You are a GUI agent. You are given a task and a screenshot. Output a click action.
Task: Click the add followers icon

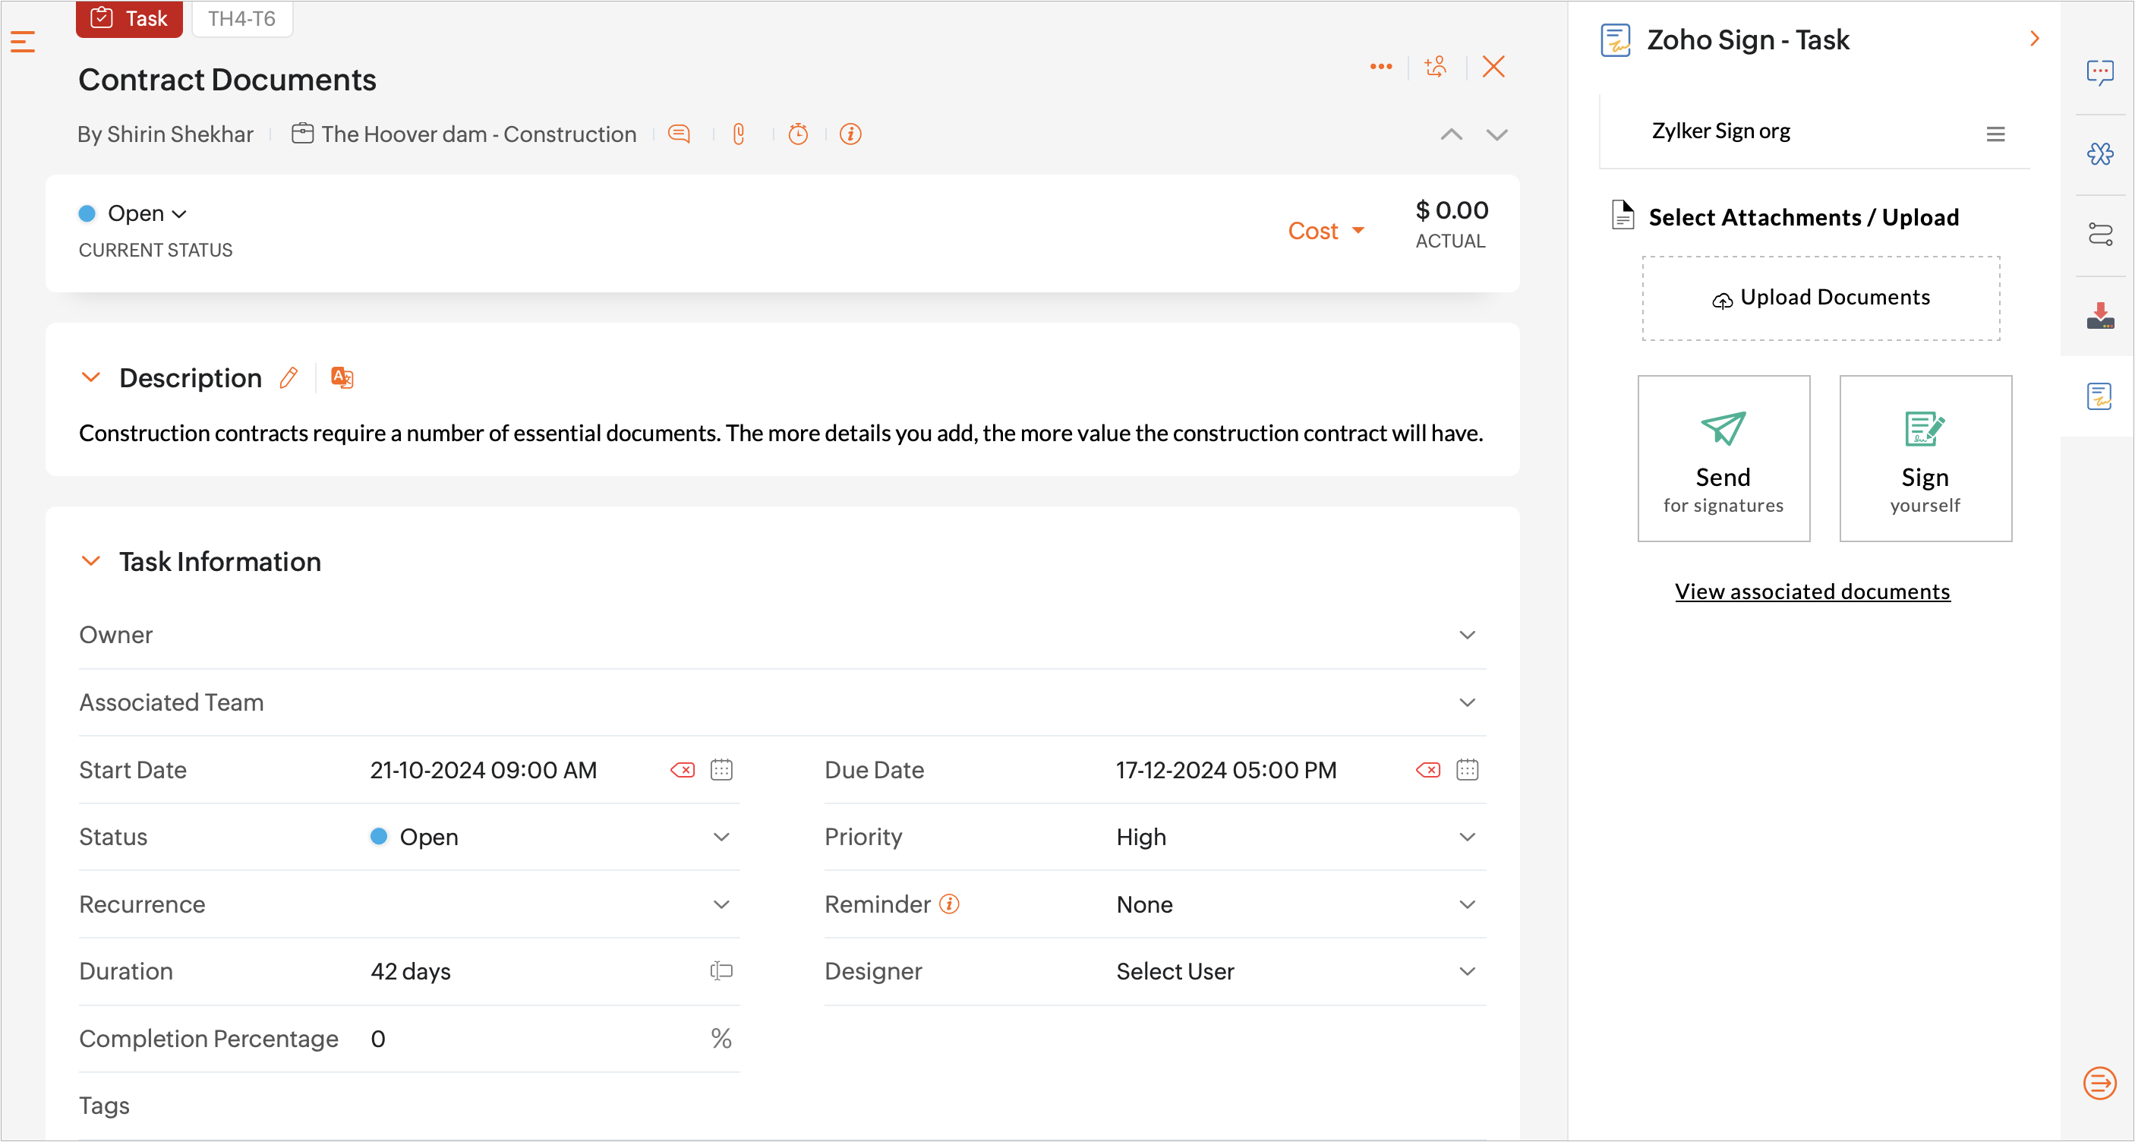click(1436, 66)
